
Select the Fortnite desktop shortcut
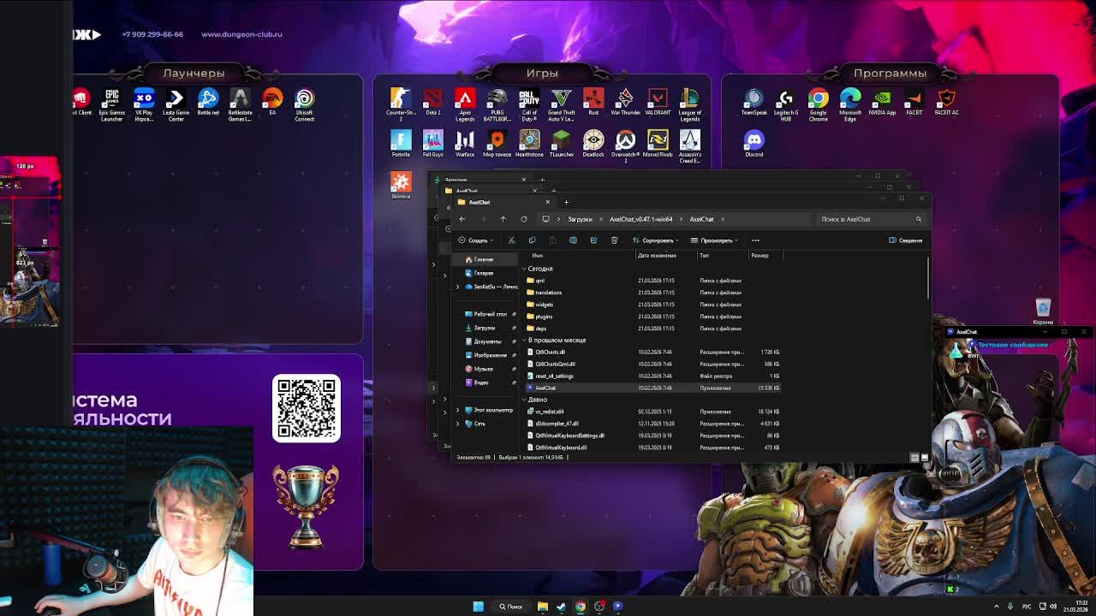click(401, 144)
